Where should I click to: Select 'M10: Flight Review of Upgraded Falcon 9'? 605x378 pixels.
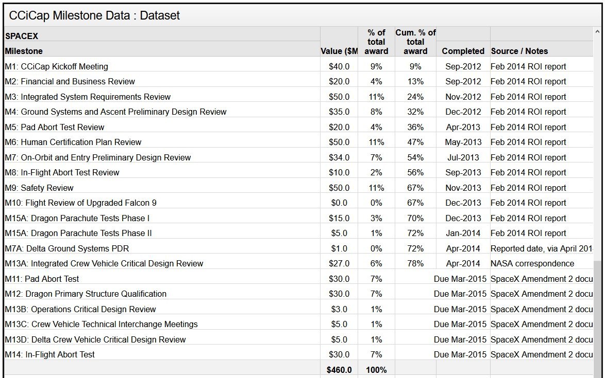point(80,203)
